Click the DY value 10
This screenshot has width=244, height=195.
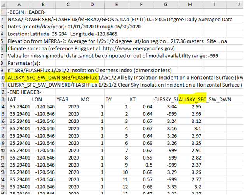pyautogui.click(x=117, y=172)
